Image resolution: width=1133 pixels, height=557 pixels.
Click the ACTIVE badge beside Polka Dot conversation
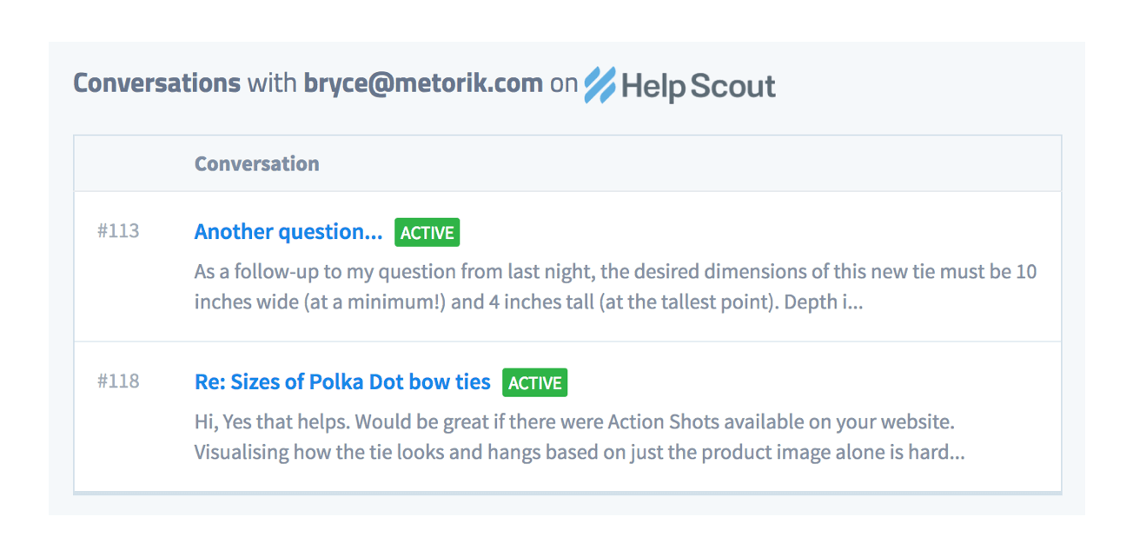534,383
